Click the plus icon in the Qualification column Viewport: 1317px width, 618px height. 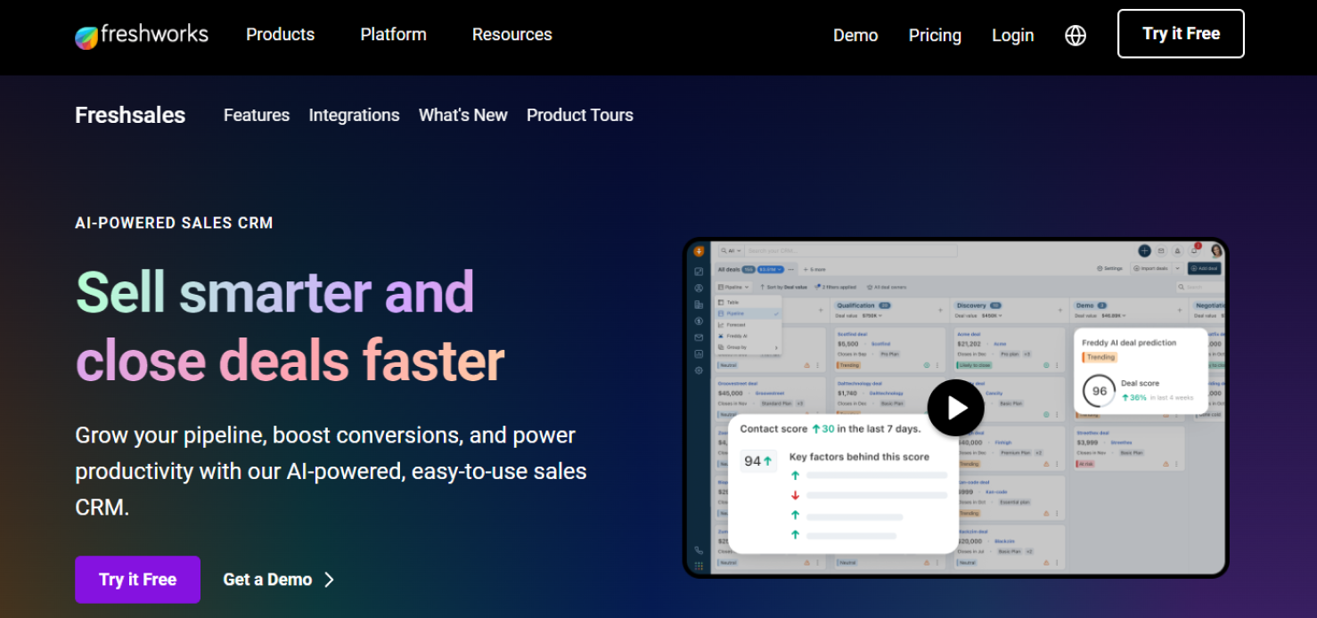pos(940,310)
